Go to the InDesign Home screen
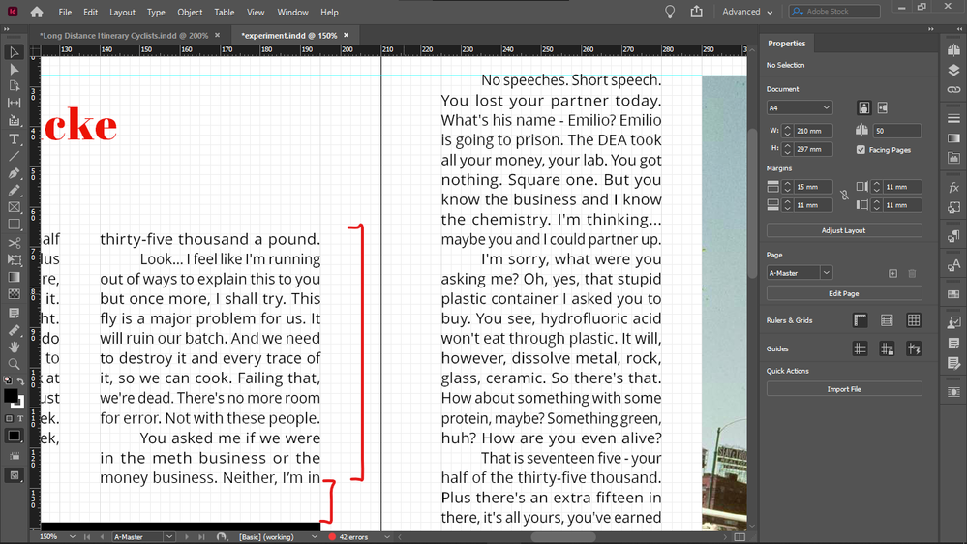The width and height of the screenshot is (967, 544). pos(37,12)
